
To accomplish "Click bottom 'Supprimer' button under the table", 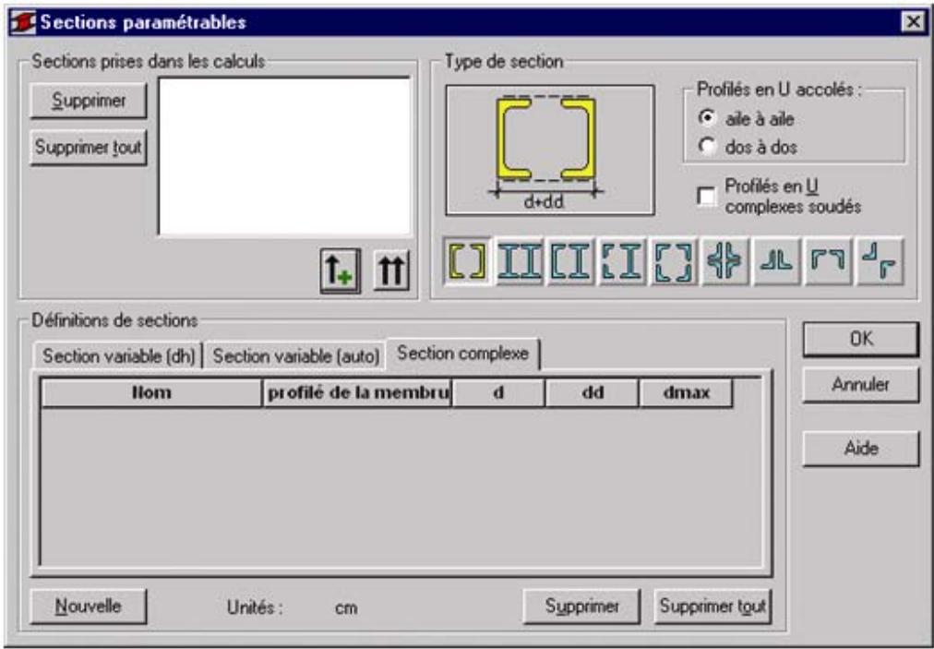I will pos(582,607).
